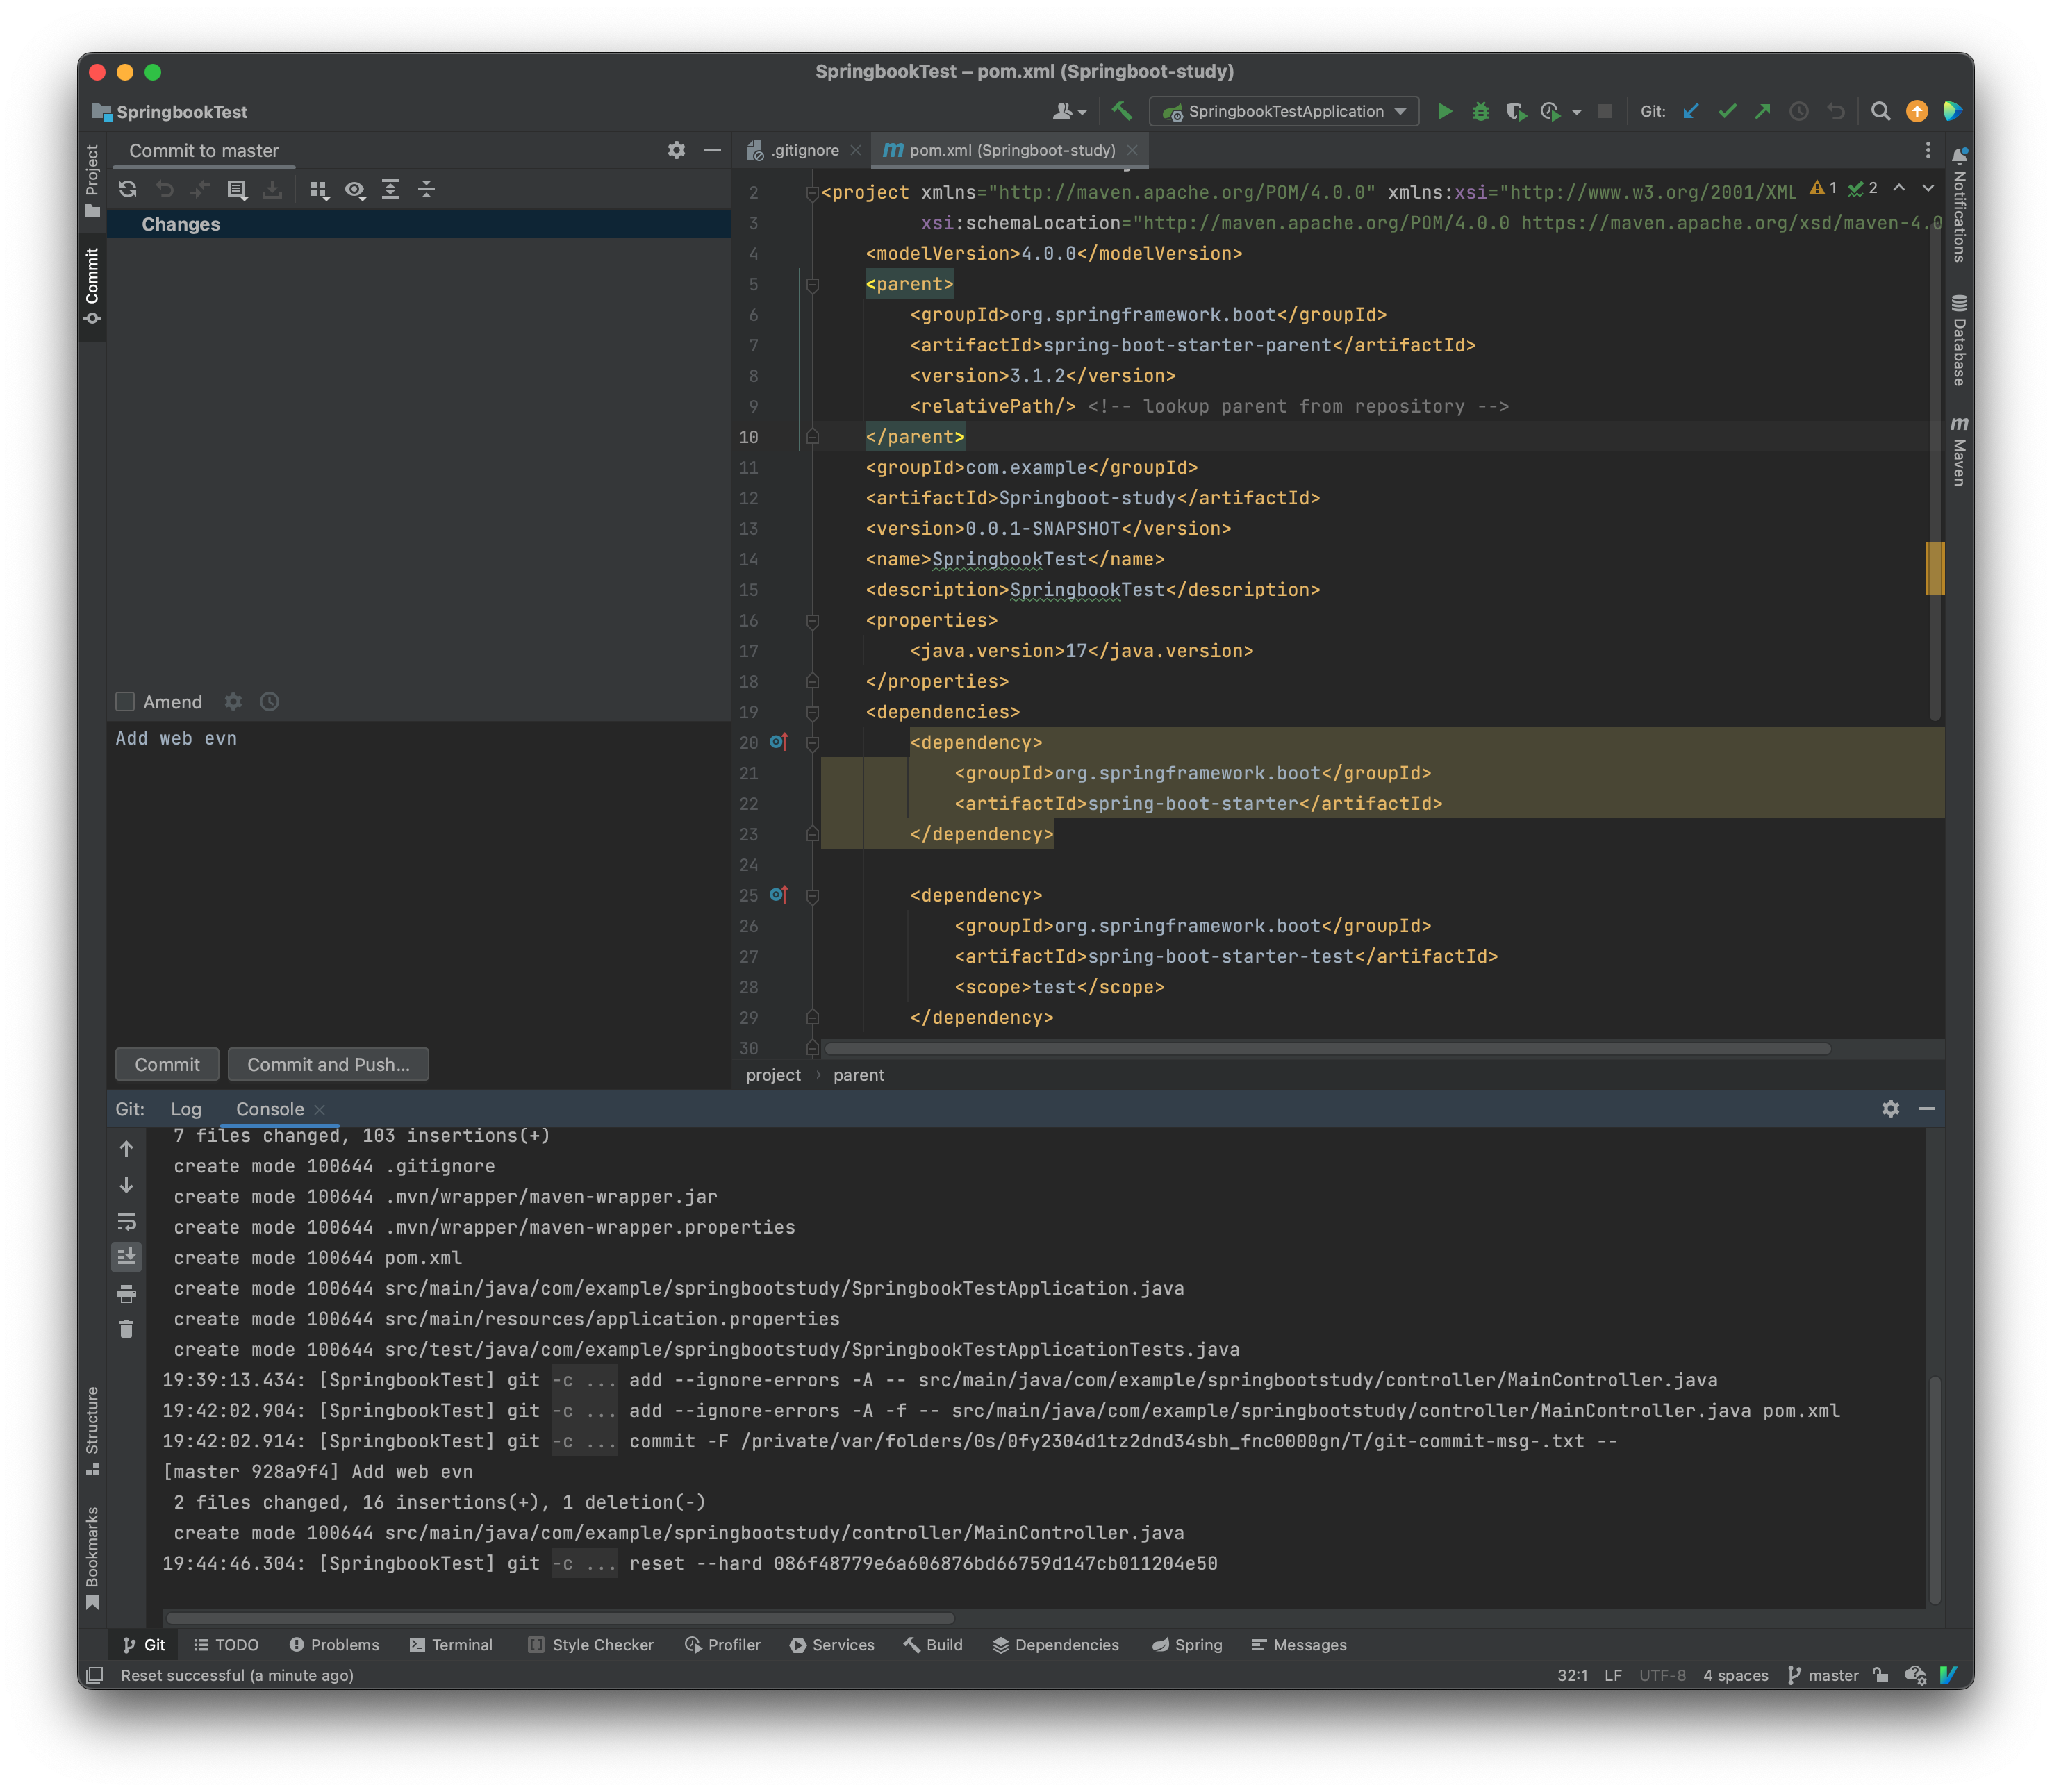Open the Problems tool window
Screen dimensions: 2052x1792
(x=334, y=1645)
